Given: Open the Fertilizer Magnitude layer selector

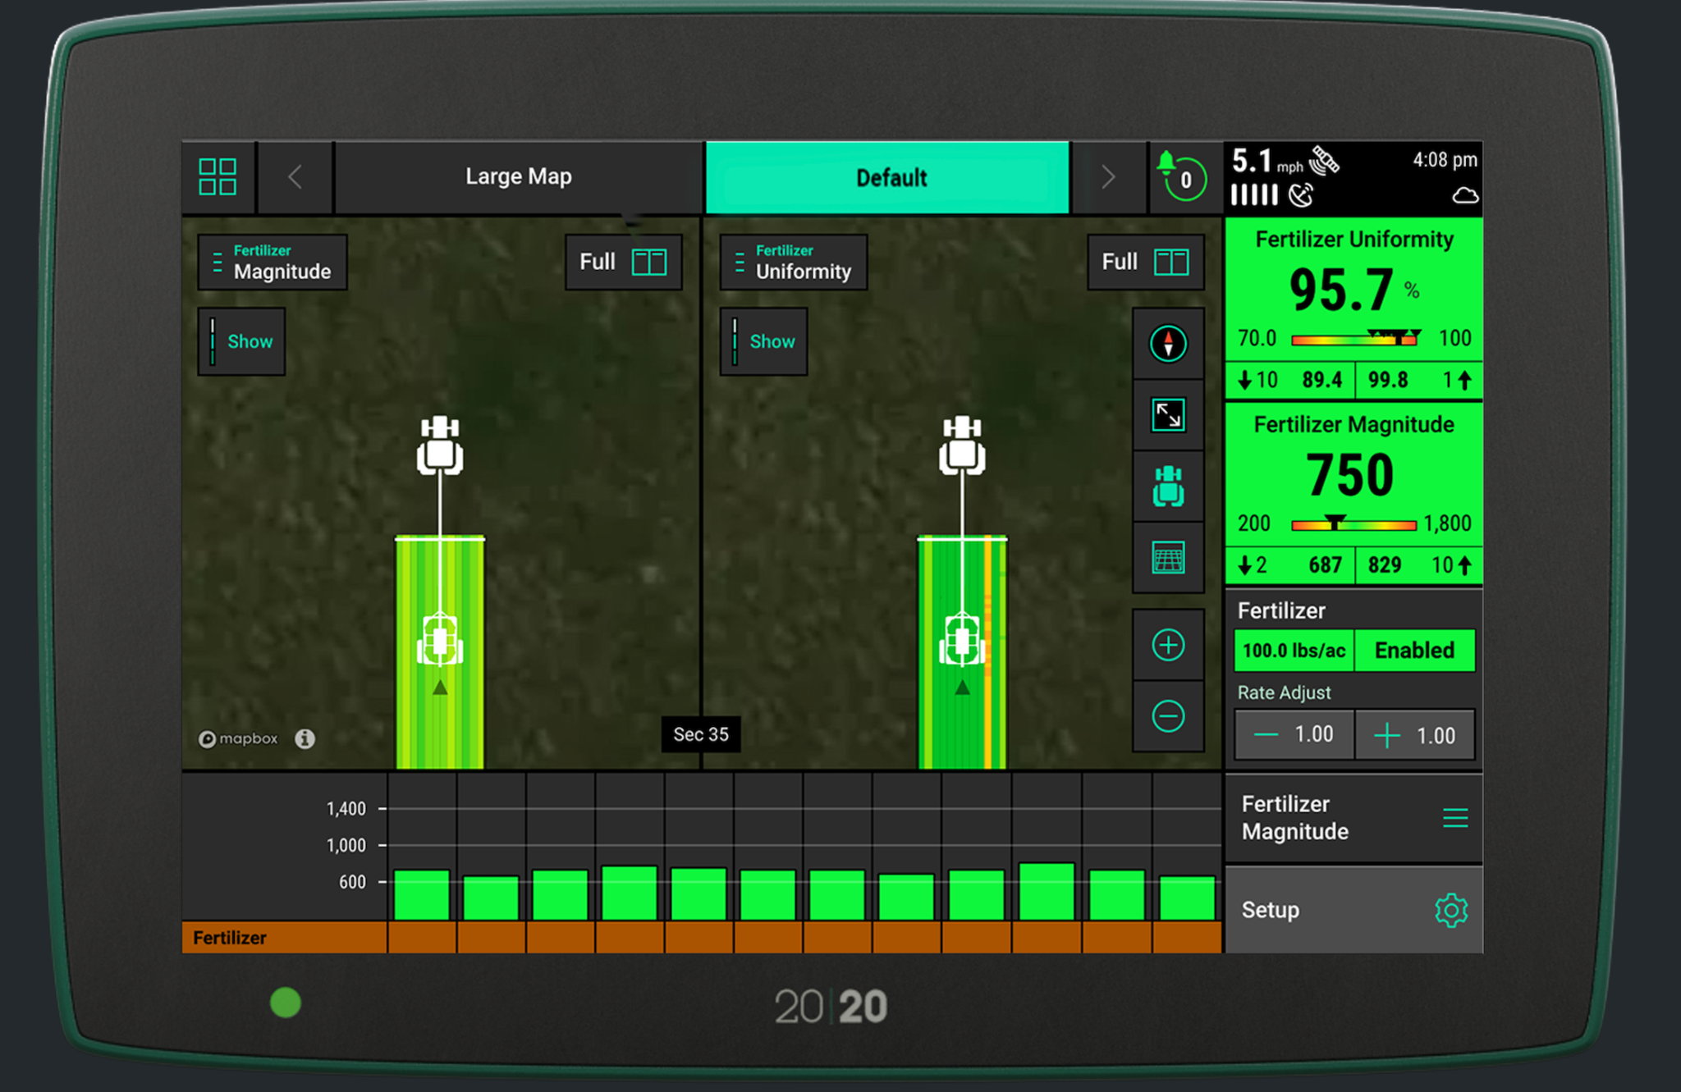Looking at the screenshot, I should [x=273, y=263].
